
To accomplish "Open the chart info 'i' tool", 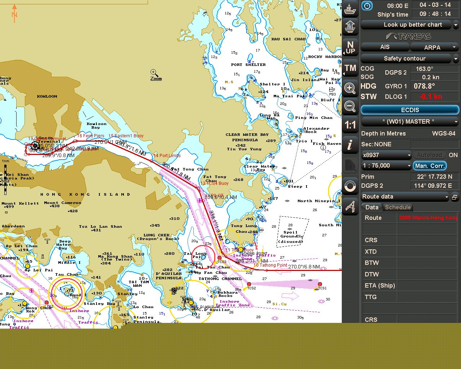I will coord(350,145).
